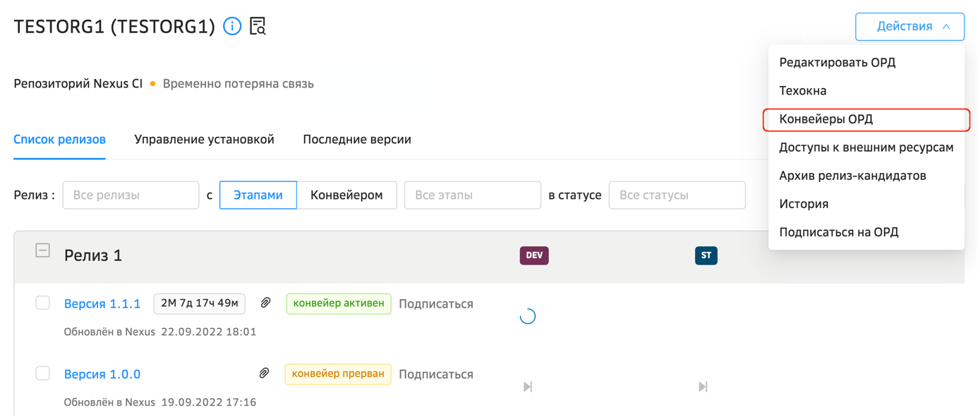
Task: Click the конвейер активен status tag
Action: coord(339,303)
